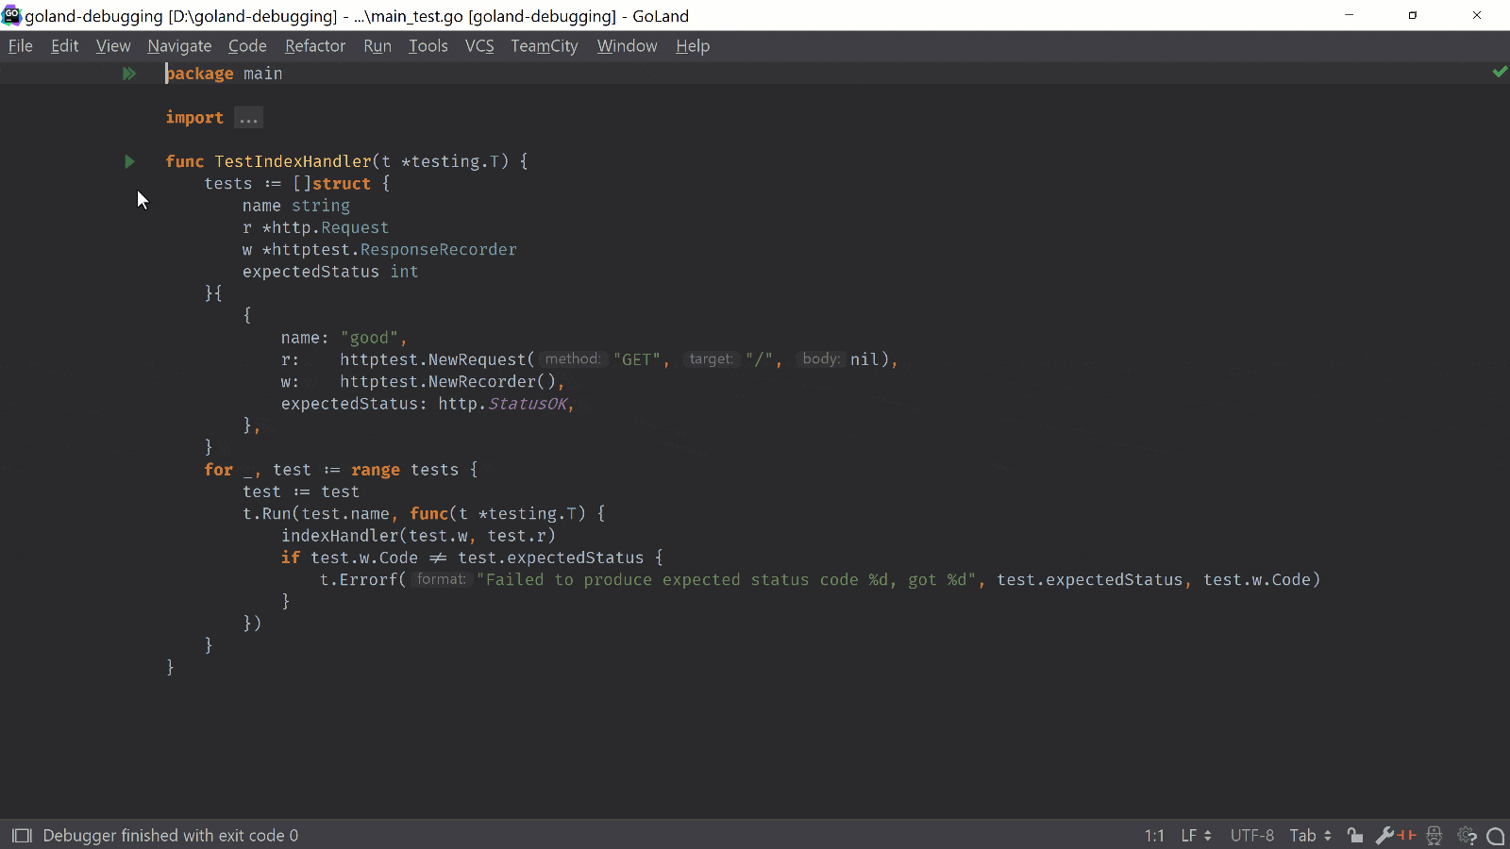
Task: Open the Tools menu
Action: click(x=428, y=46)
